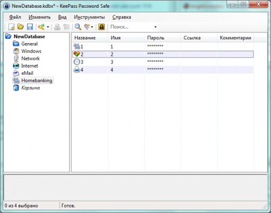The image size is (271, 213).
Task: Click masked password of entry 2
Action: tap(155, 53)
